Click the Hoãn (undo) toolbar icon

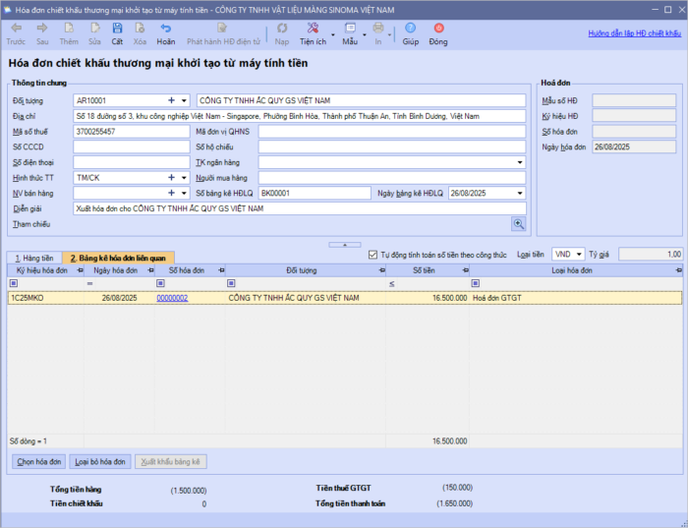(x=166, y=29)
